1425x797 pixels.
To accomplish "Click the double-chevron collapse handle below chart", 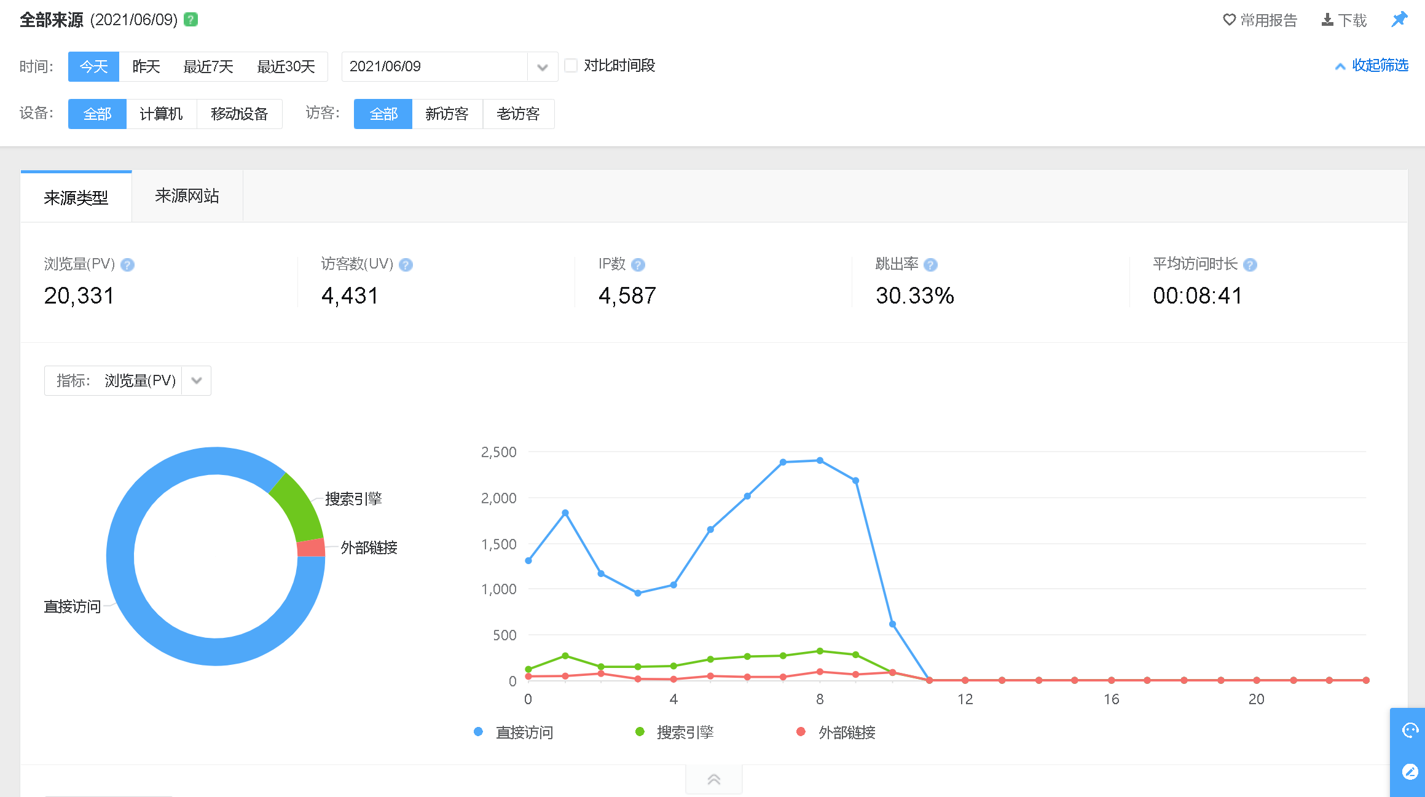I will (713, 779).
